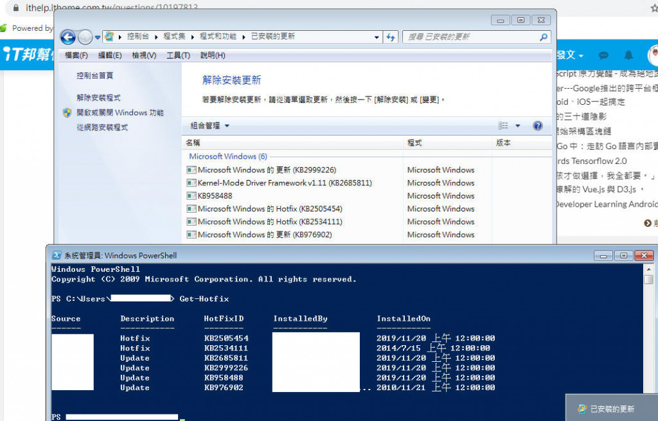Maximize the PowerShell window
This screenshot has height=421, width=658.
pos(623,255)
